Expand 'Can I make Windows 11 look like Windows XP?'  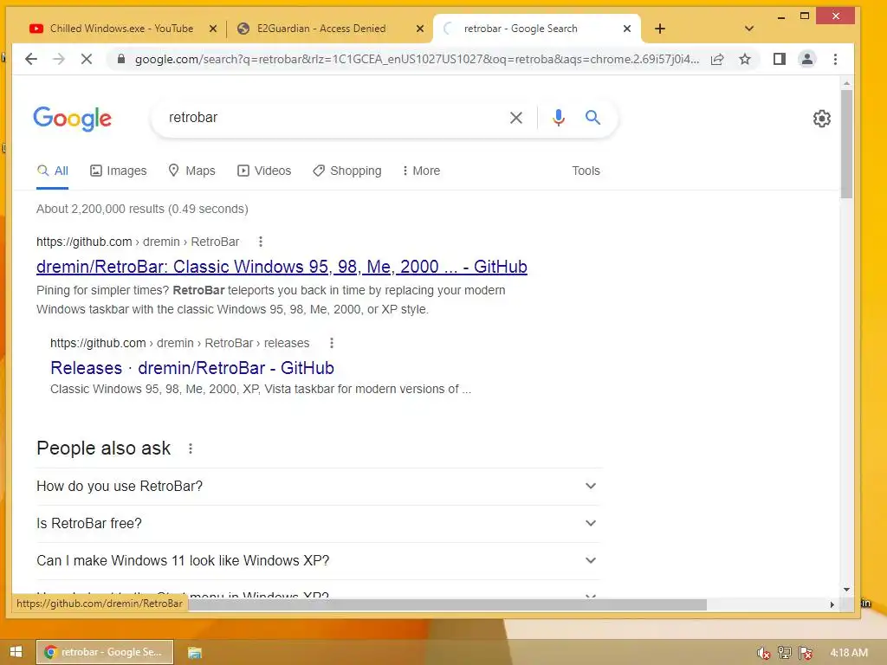click(317, 561)
